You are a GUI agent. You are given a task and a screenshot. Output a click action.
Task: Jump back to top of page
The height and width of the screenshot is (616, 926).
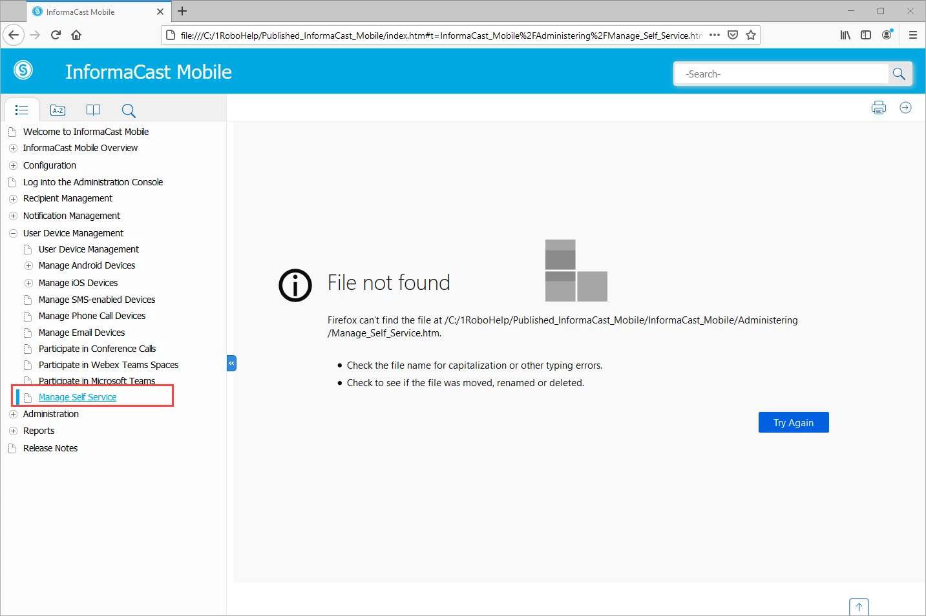859,607
